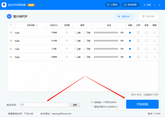Open the converted file for a.jpg
The width and height of the screenshot is (165, 117).
138,33
